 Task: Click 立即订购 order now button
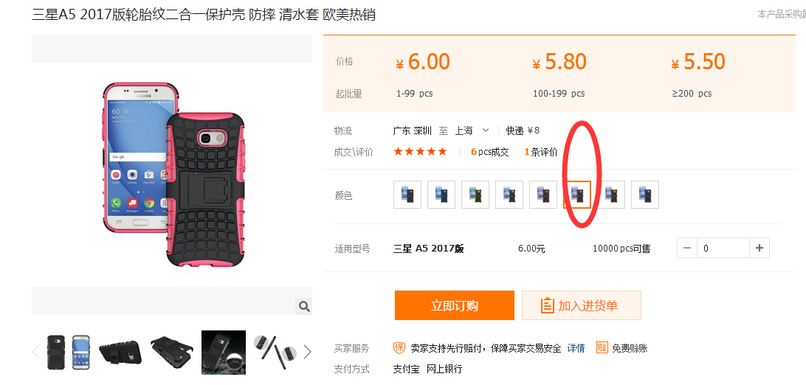click(455, 305)
